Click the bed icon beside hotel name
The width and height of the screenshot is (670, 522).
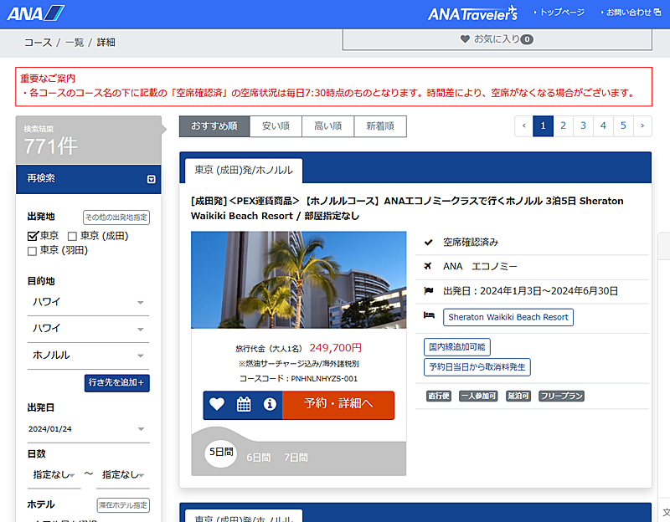click(429, 315)
